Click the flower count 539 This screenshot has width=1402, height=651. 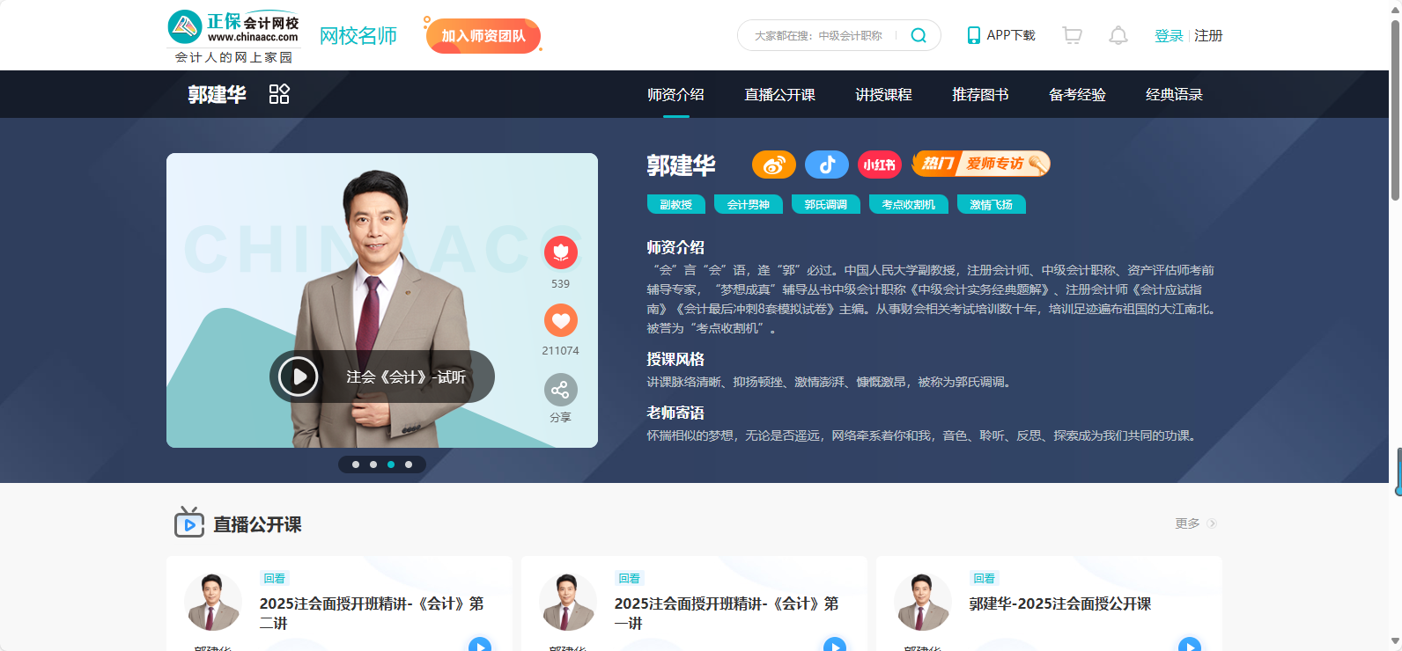[560, 284]
